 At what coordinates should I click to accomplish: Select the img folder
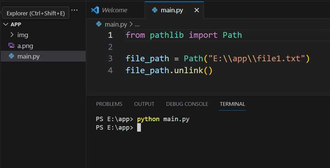(x=43, y=35)
